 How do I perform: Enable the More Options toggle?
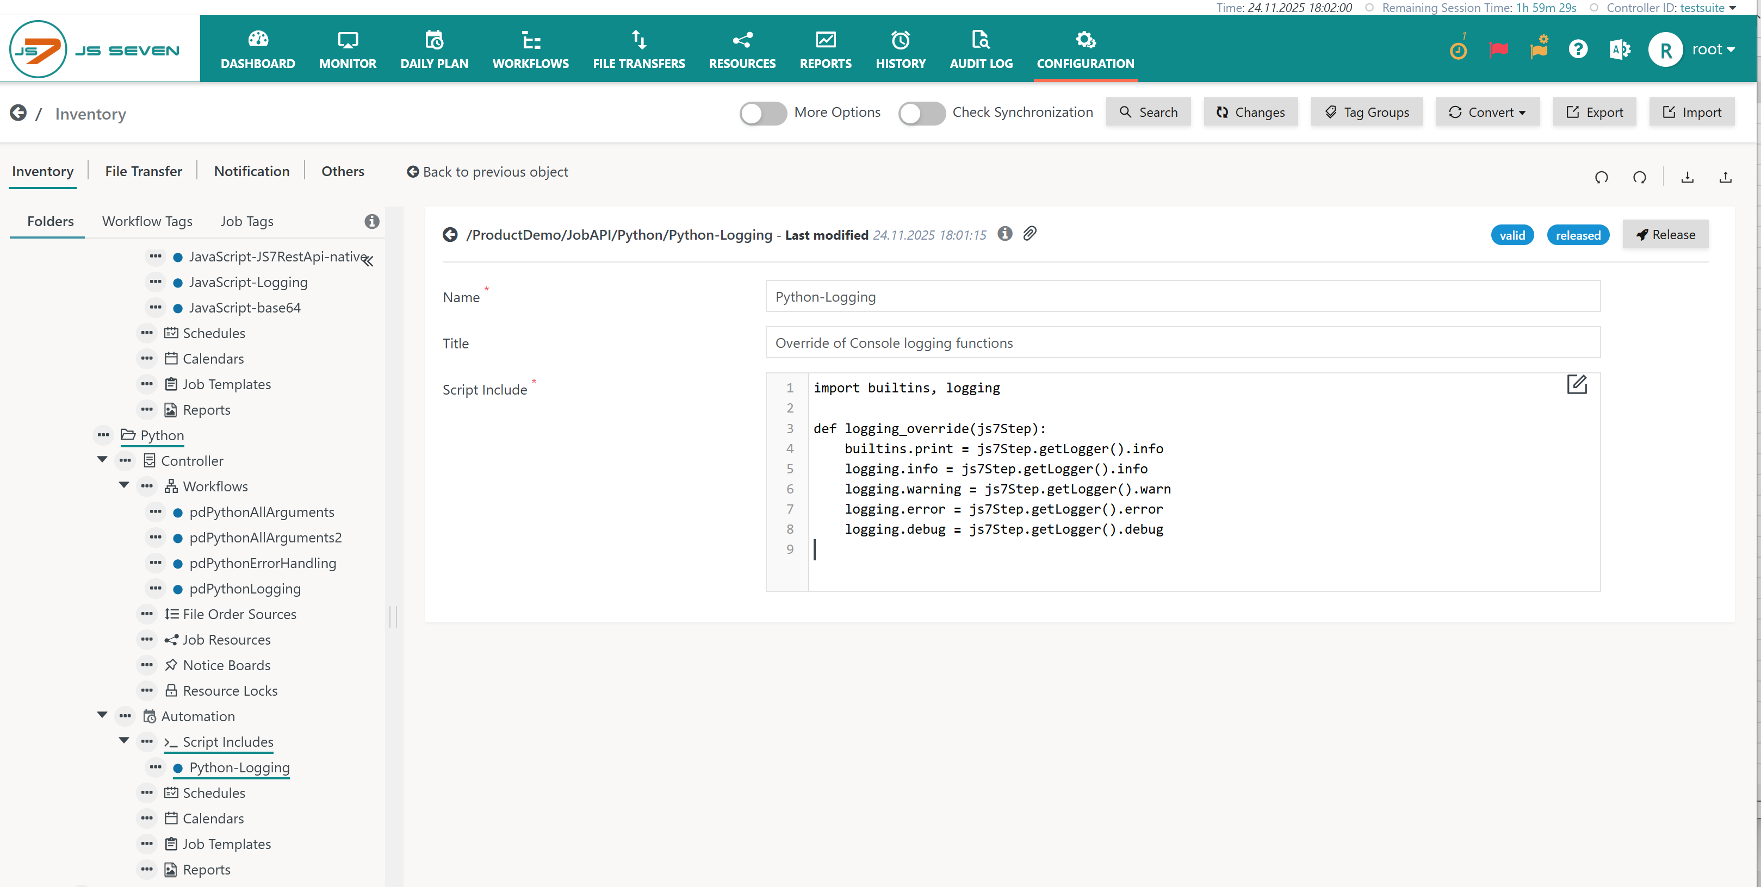pos(763,113)
